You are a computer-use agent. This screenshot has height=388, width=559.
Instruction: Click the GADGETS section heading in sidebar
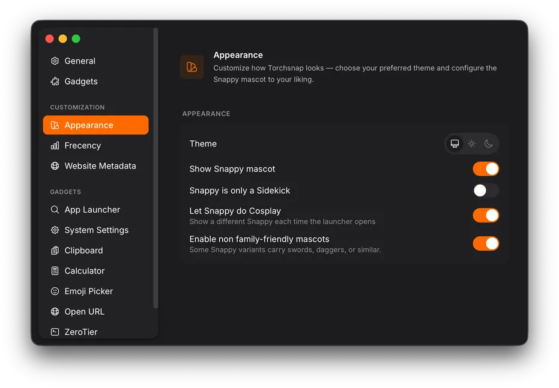click(65, 192)
